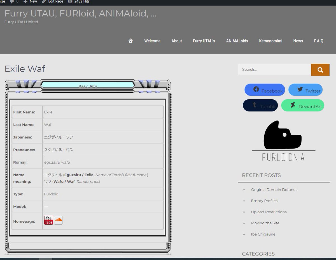The width and height of the screenshot is (336, 260).
Task: Select the Japanese value 'エグザイル・ワフ'
Action: pos(58,137)
